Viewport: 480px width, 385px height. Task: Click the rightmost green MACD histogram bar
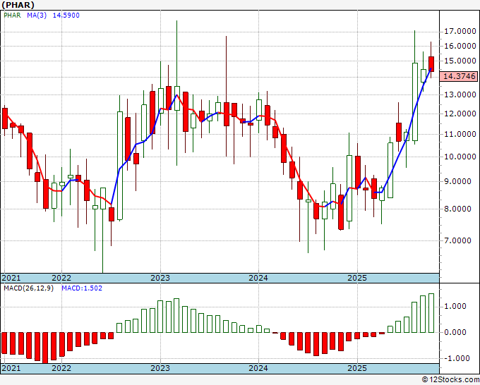(x=431, y=313)
